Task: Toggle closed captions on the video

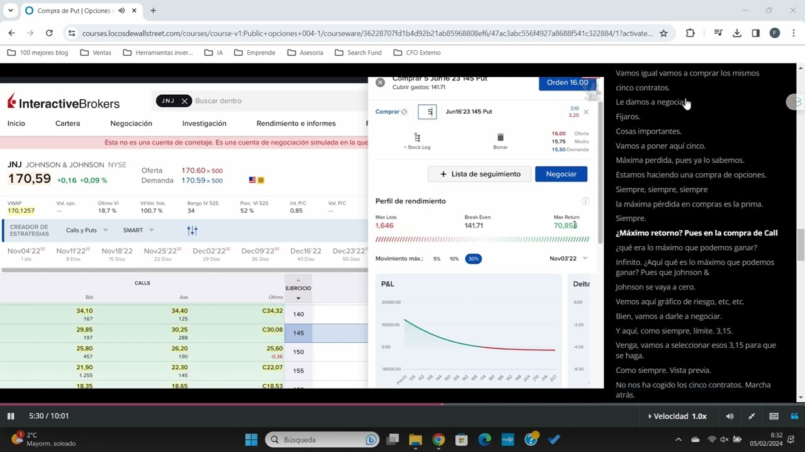Action: tap(774, 416)
